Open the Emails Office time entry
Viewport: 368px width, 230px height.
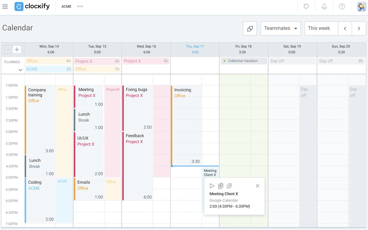coord(89,189)
